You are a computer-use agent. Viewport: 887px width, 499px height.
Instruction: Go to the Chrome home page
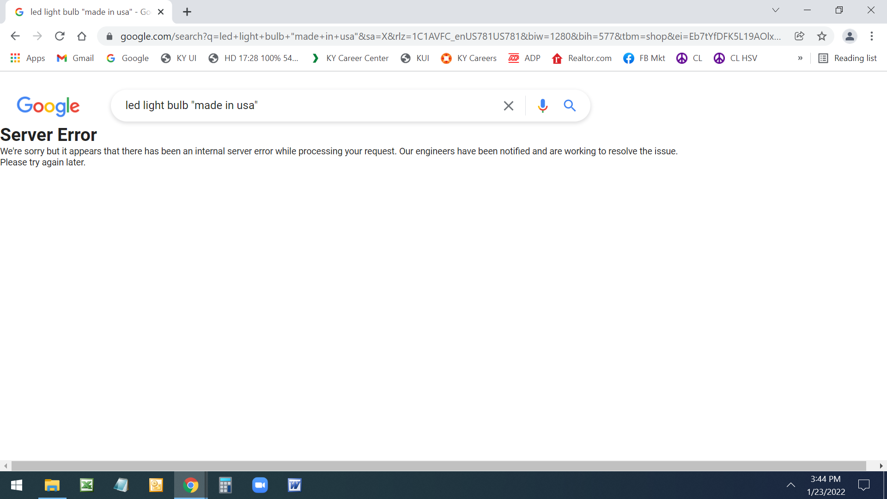coord(82,36)
